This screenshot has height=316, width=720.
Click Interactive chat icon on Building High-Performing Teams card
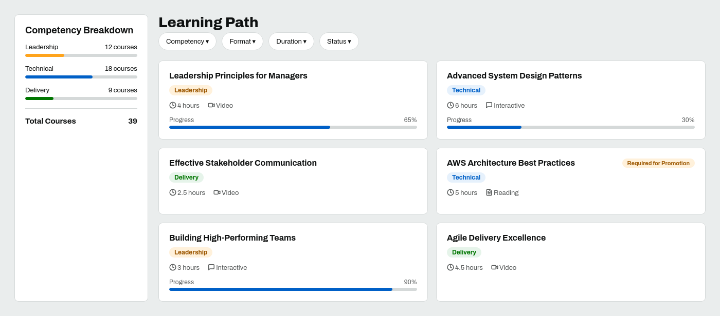coord(211,267)
